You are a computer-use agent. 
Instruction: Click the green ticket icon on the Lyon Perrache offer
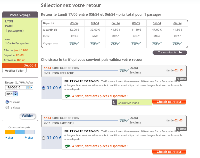tap(68, 96)
